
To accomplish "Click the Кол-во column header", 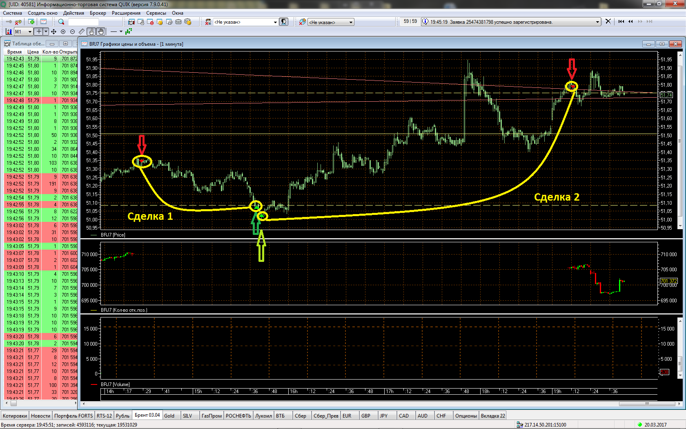I will tap(50, 52).
